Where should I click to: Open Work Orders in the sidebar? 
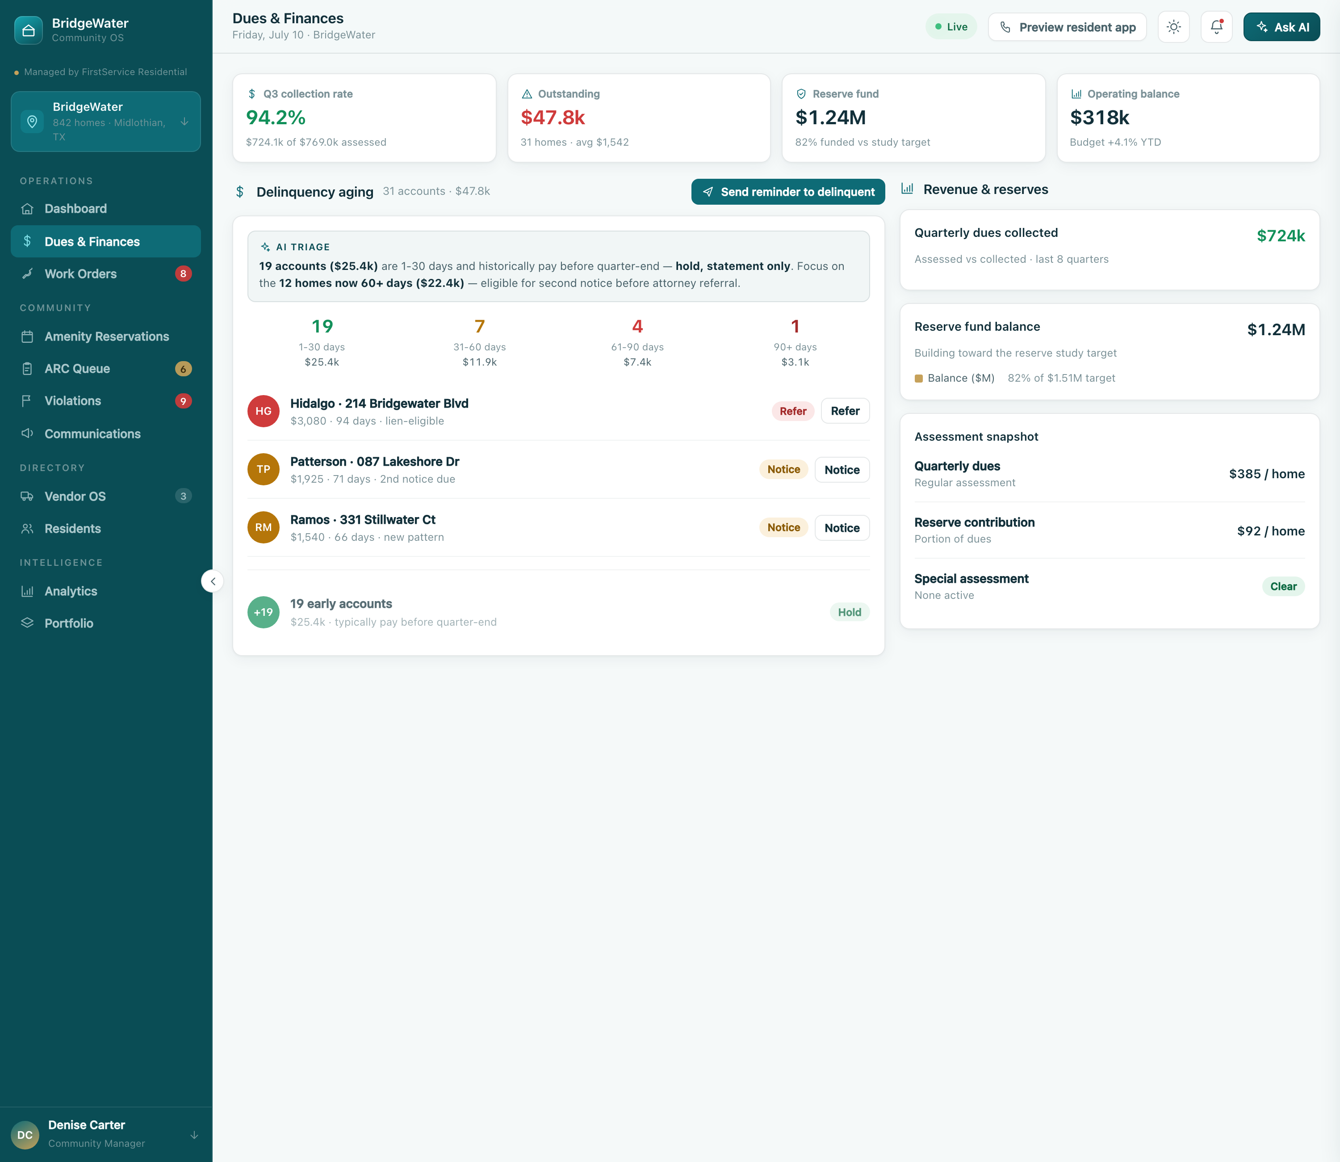[x=105, y=274]
